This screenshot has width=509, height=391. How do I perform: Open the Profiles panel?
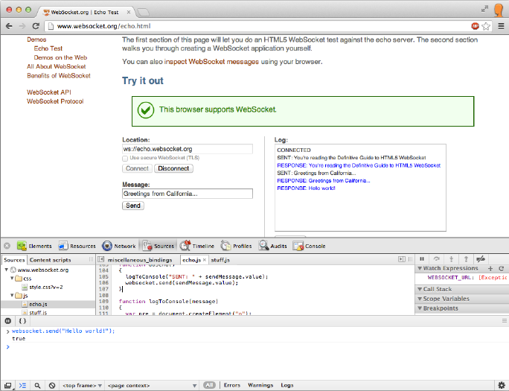[237, 246]
